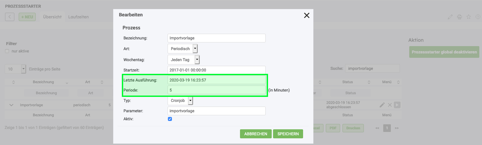
Task: Click the star favorite icon
Action: pyautogui.click(x=469, y=17)
